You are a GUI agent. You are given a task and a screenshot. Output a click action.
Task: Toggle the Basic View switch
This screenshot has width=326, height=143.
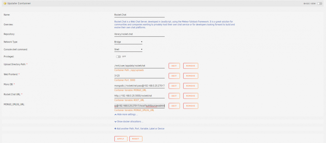(319, 4)
